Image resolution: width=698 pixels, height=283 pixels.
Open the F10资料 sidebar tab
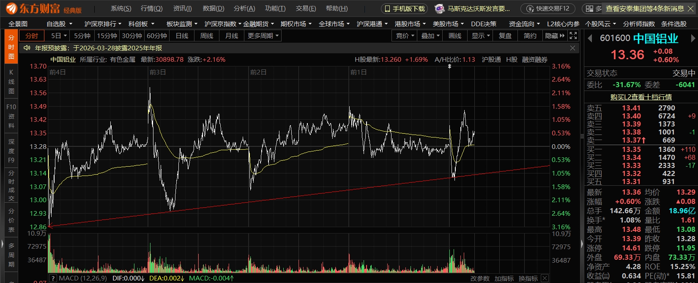(11, 116)
